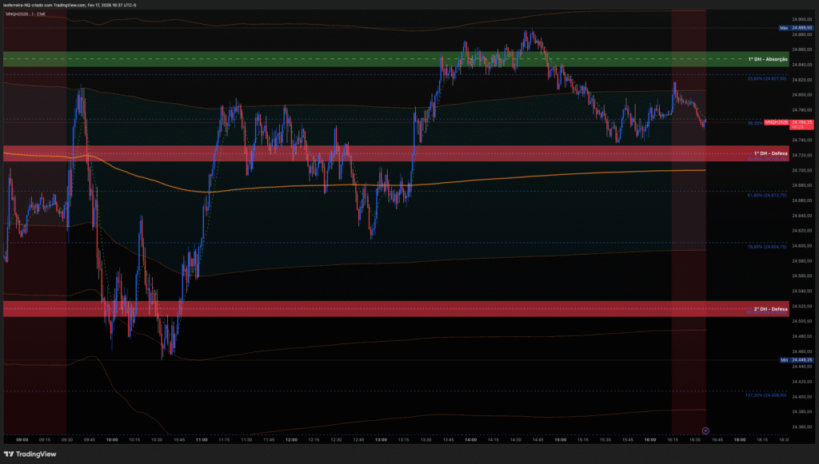The width and height of the screenshot is (819, 464).
Task: Click the 12:30 time axis label
Action: click(336, 440)
